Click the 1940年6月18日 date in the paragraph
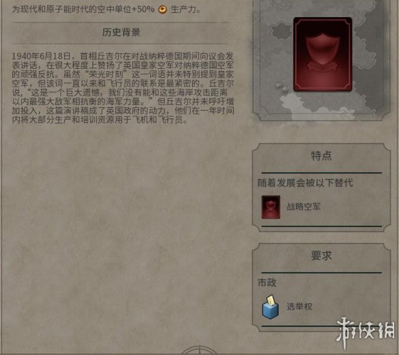 coord(41,56)
